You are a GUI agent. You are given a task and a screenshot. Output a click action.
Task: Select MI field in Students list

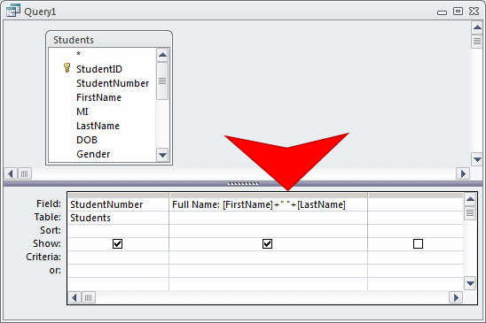(82, 112)
